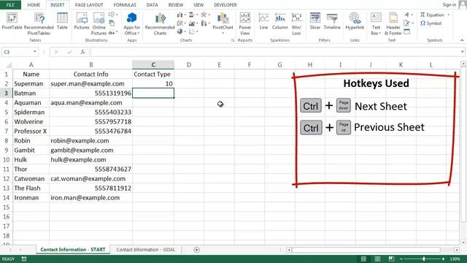Zoom out with the minus button

[401, 259]
